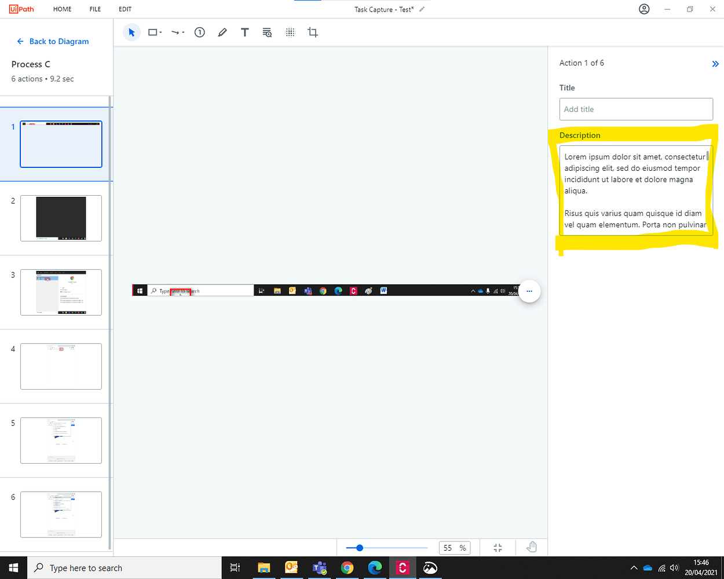Select the shape tool

152,32
